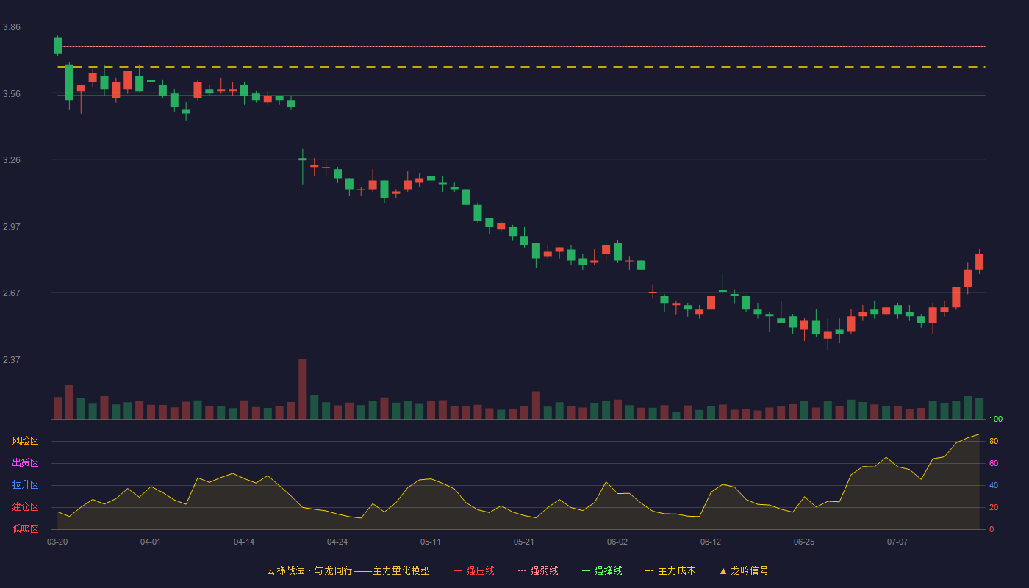Click the 03-20 date label
This screenshot has width=1029, height=588.
click(57, 542)
